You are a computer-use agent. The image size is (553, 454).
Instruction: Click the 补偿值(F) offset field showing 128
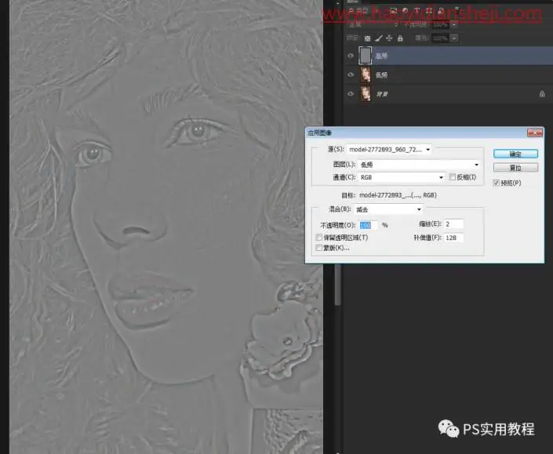pos(453,238)
